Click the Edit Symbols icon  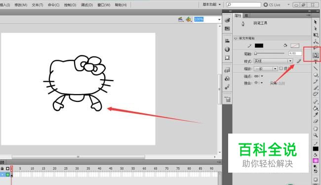click(189, 19)
